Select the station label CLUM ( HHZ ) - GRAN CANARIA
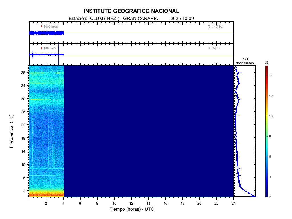 coord(124,19)
